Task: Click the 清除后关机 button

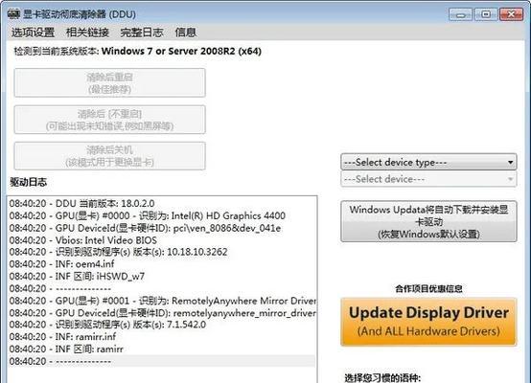Action: 109,156
